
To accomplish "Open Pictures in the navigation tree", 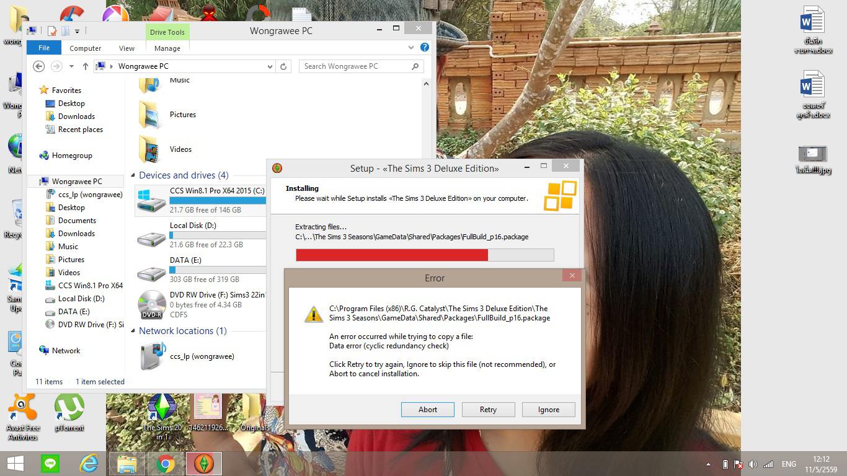I will tap(71, 260).
